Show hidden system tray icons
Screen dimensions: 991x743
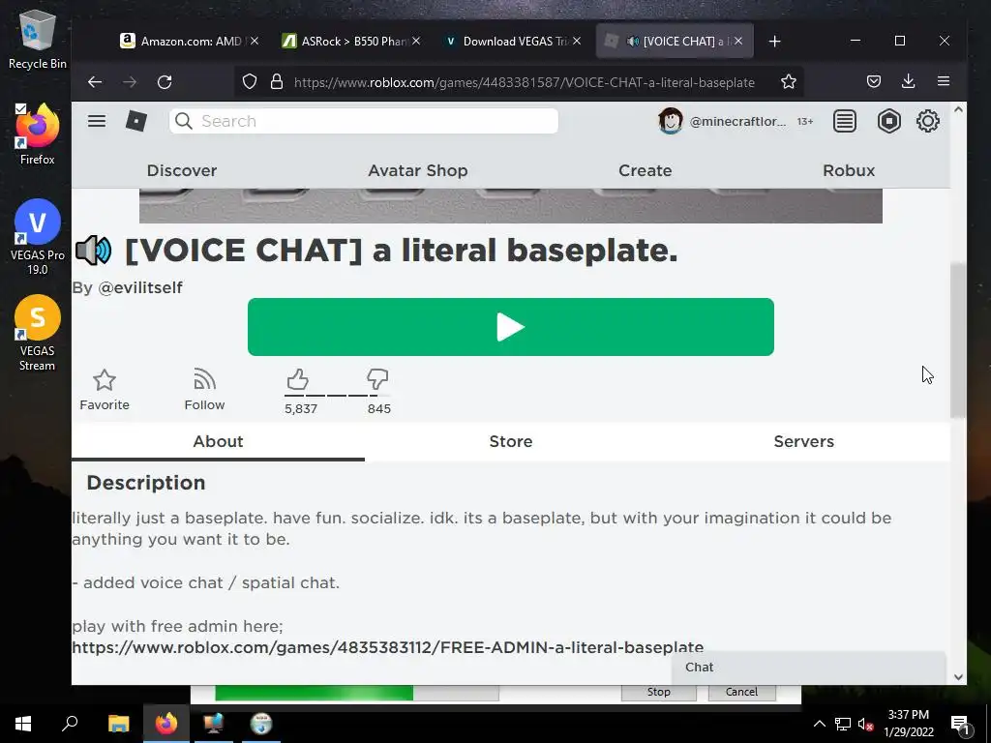tap(819, 724)
